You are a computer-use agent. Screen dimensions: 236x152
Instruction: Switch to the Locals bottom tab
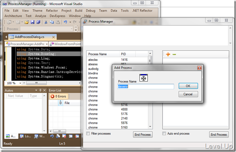coord(26,136)
